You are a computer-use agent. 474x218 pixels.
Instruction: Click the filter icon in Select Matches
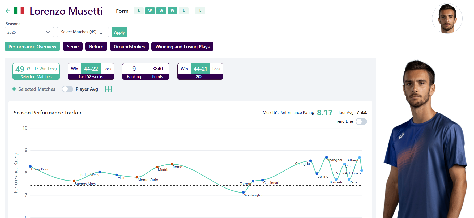101,32
